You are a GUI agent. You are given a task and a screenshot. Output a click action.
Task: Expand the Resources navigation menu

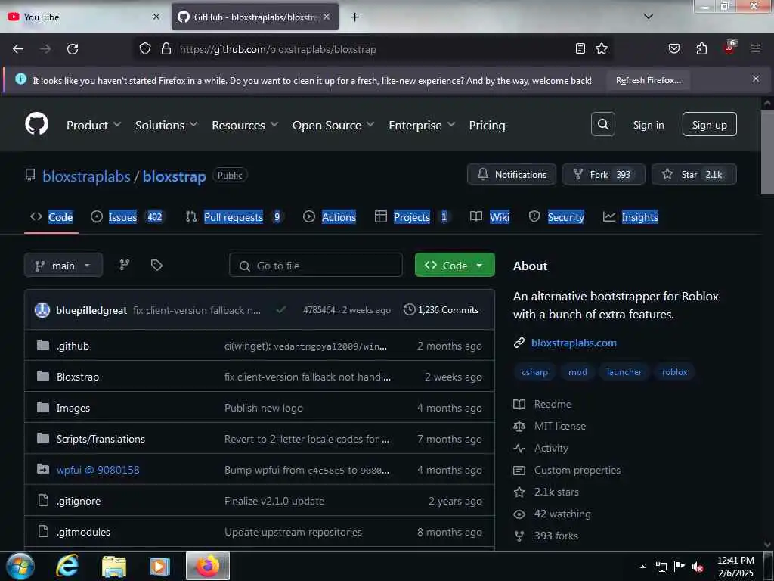pyautogui.click(x=245, y=125)
